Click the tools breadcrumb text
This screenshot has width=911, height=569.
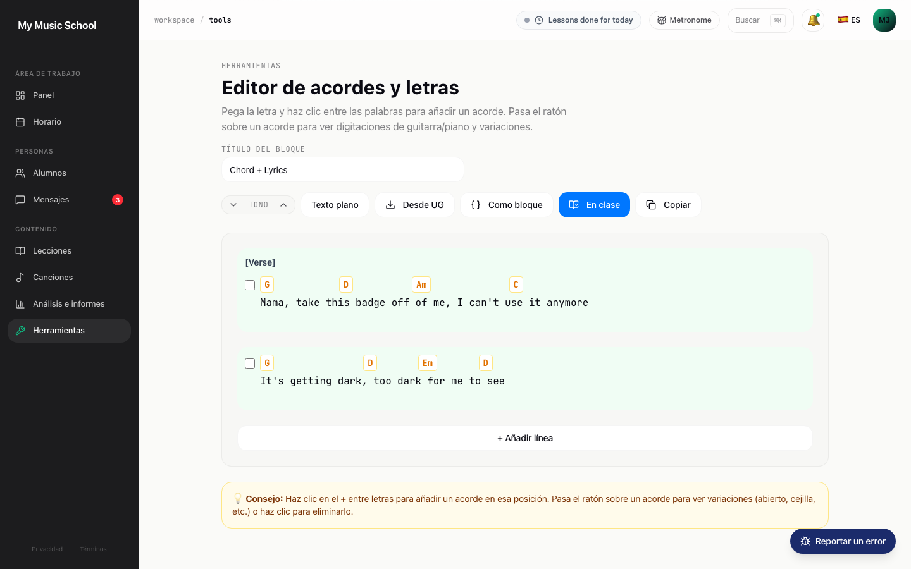click(220, 20)
